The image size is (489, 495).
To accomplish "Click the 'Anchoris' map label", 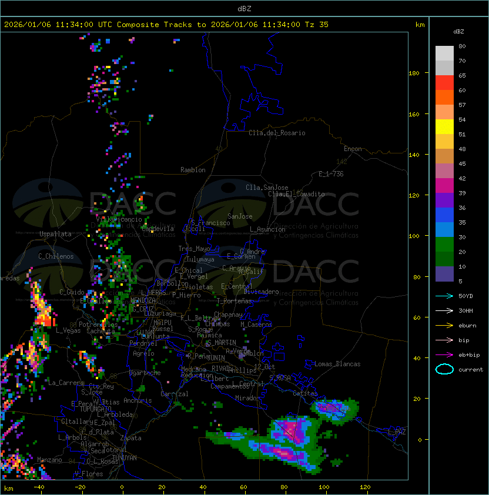I will (138, 400).
